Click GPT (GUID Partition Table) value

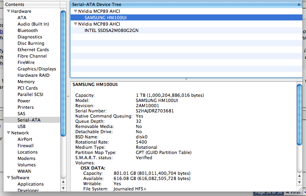[x=164, y=152]
